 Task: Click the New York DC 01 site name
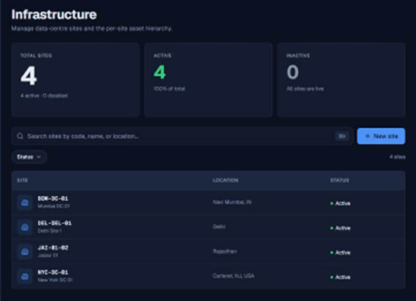pyautogui.click(x=55, y=280)
